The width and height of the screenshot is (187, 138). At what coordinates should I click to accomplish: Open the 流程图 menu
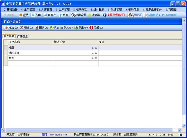pos(171,9)
